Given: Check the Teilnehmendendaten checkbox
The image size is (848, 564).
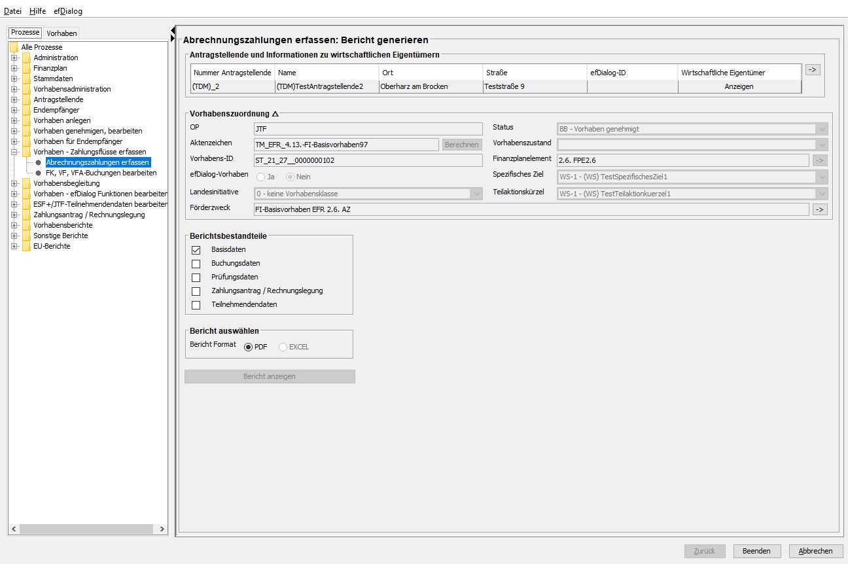Looking at the screenshot, I should (196, 305).
